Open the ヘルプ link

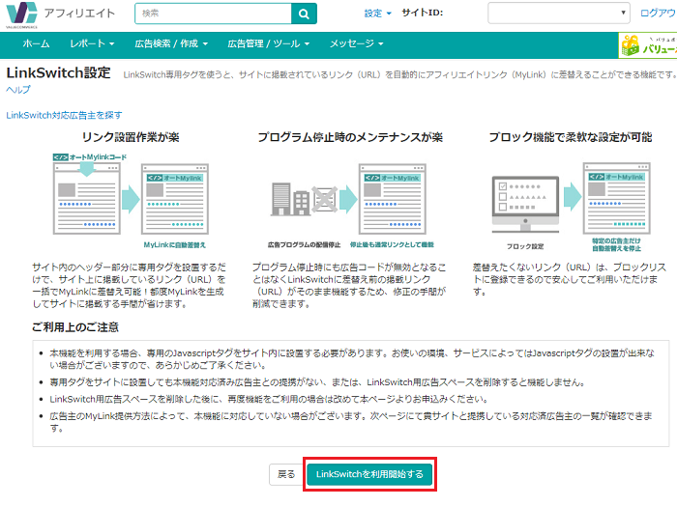coord(18,90)
